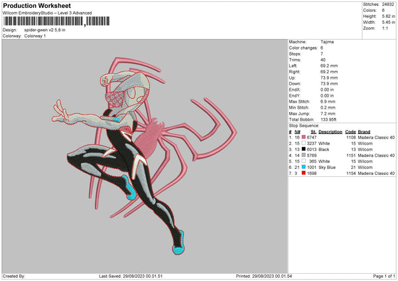Image resolution: width=398 pixels, height=281 pixels.
Task: Click the 'Production Worksheet' title
Action: 36,6
